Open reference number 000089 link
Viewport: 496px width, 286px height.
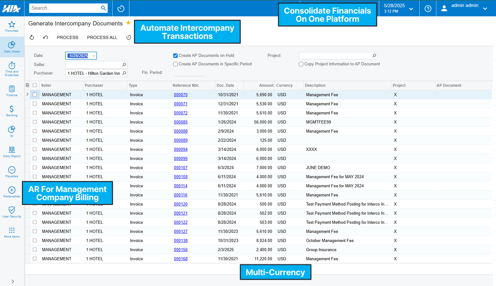coord(181,140)
